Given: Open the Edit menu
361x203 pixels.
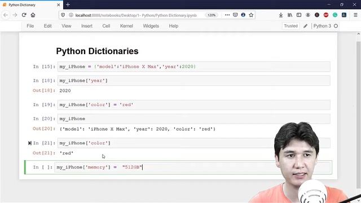Looking at the screenshot, I should point(47,26).
